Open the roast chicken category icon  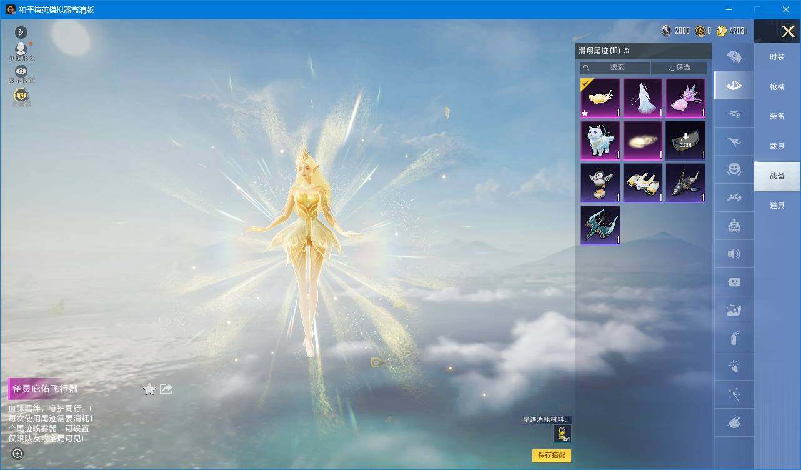pyautogui.click(x=734, y=422)
